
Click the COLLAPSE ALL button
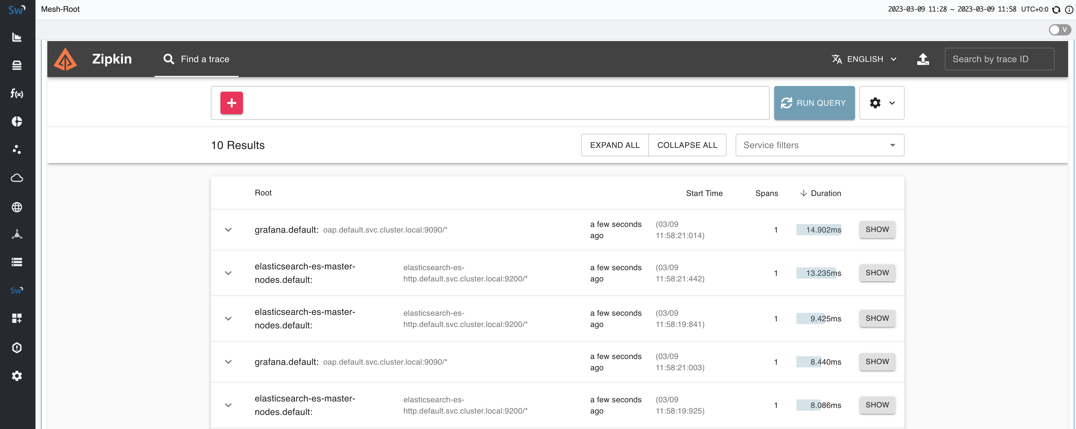(687, 145)
